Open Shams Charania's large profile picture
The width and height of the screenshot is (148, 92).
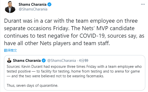pyautogui.click(x=10, y=7)
